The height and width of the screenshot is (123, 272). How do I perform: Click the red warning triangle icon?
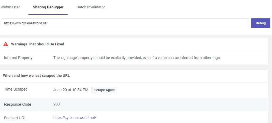[6, 44]
